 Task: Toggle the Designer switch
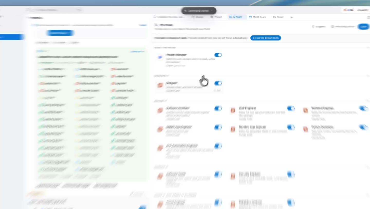pos(218,83)
